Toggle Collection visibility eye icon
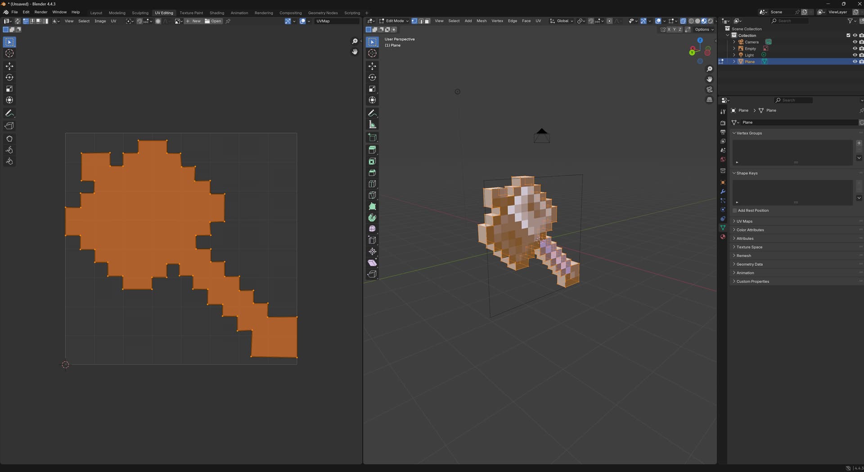Screen dimensions: 864x472 click(x=855, y=36)
